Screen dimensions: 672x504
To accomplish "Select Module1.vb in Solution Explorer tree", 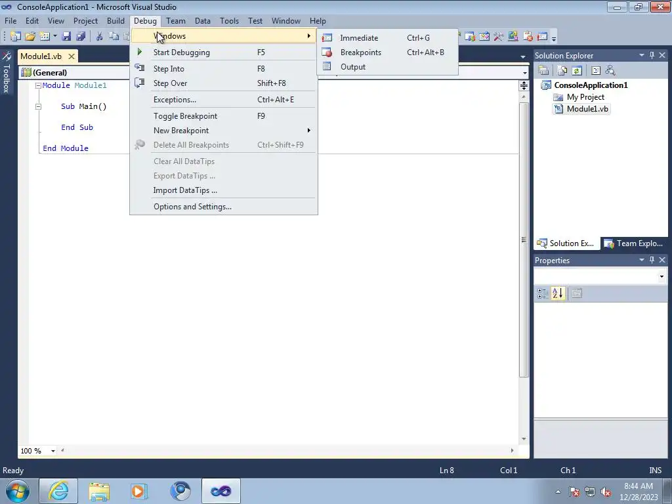I will click(x=587, y=109).
